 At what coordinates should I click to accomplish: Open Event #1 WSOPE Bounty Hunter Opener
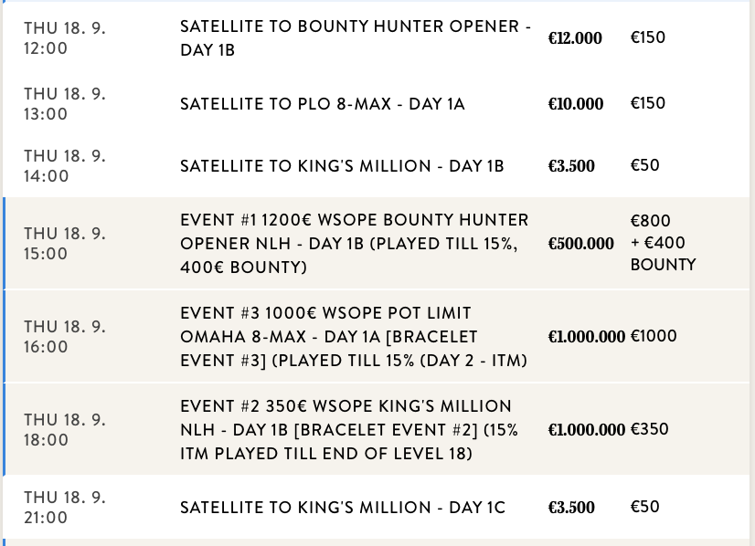point(355,244)
